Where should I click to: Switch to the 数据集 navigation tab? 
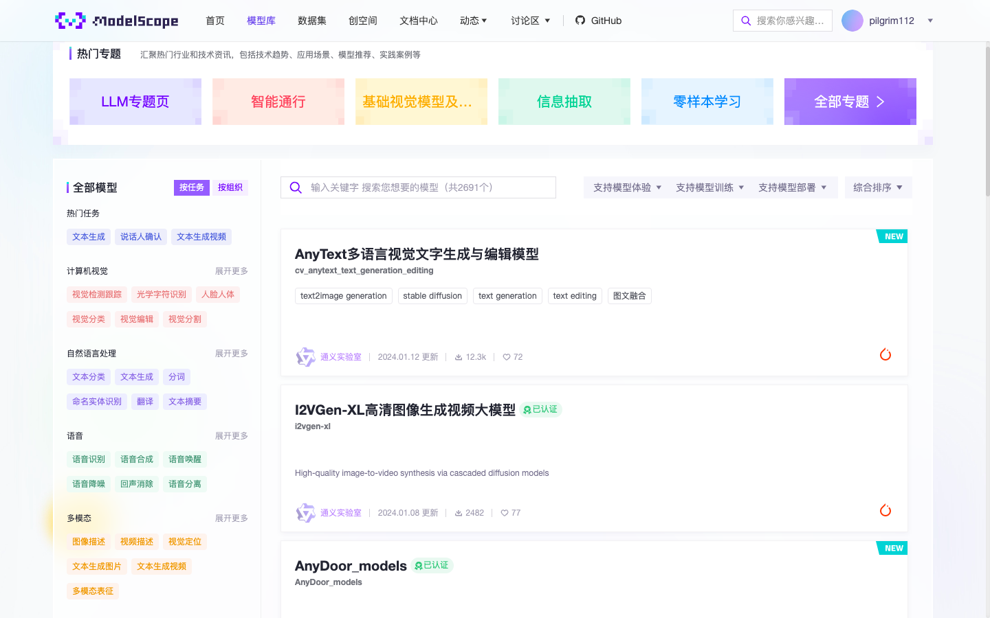coord(312,20)
